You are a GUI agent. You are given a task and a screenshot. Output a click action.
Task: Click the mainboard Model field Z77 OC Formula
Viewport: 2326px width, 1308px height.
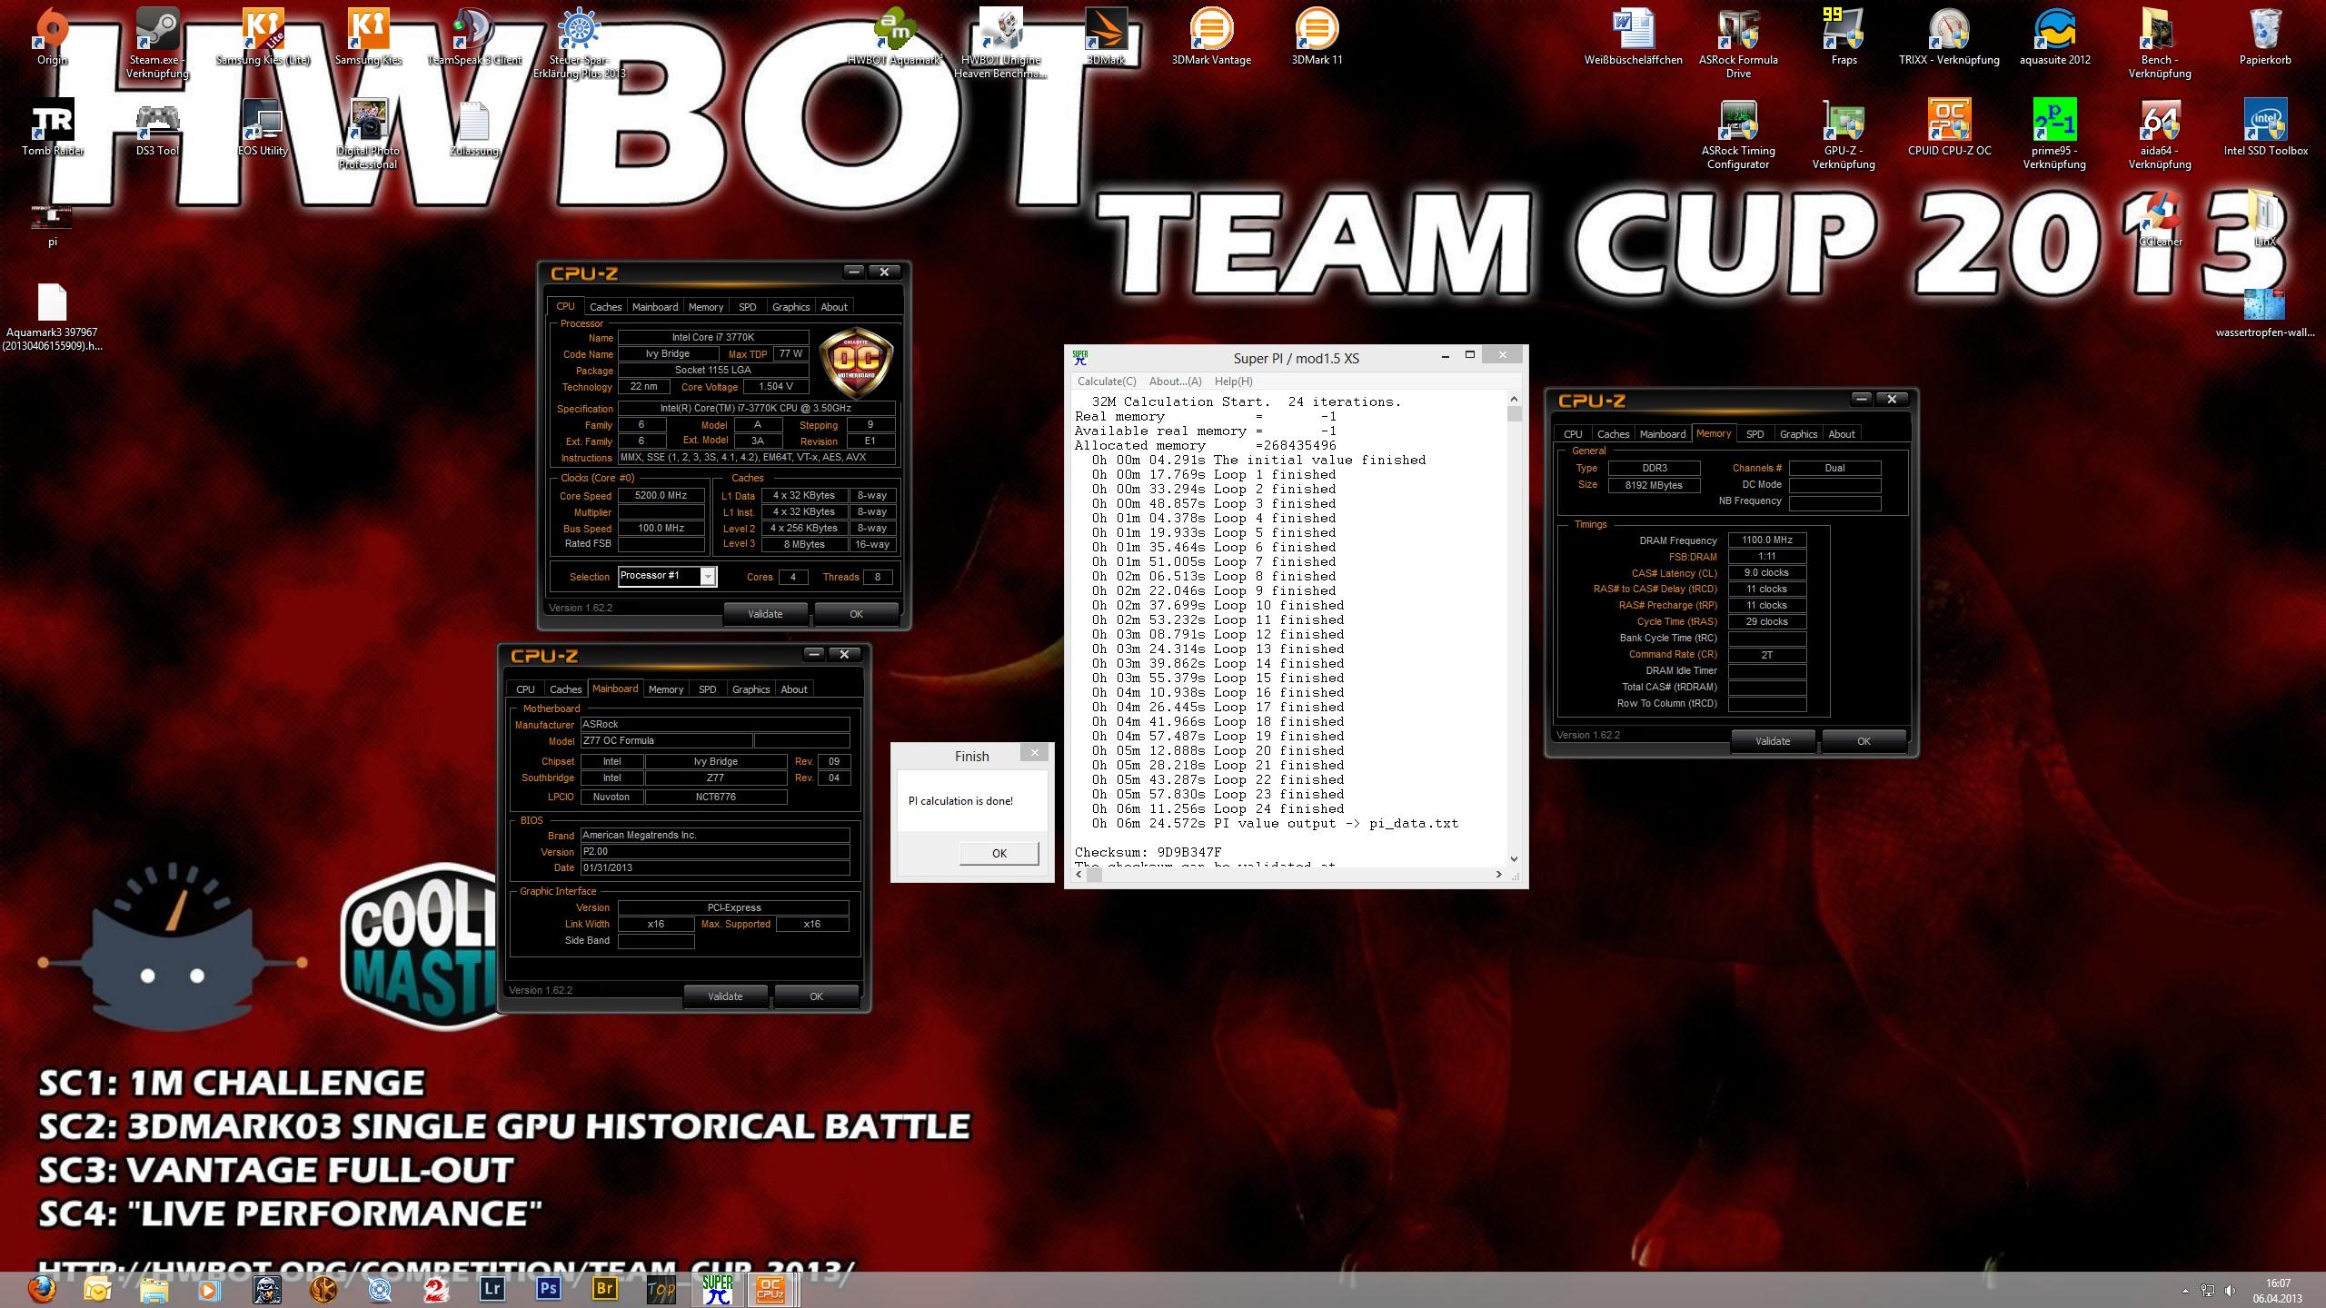[666, 741]
